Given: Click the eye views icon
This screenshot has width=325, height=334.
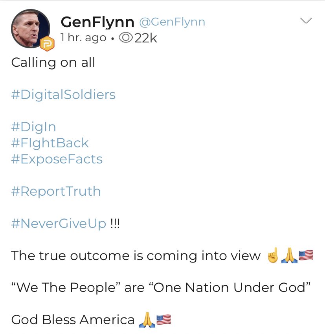Looking at the screenshot, I should [126, 38].
